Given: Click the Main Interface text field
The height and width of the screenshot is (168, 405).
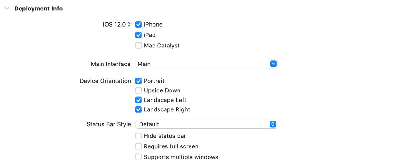Looking at the screenshot, I should pos(202,64).
